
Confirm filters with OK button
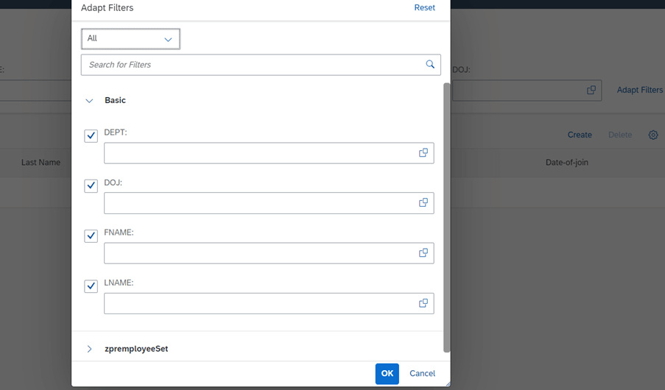pos(387,374)
